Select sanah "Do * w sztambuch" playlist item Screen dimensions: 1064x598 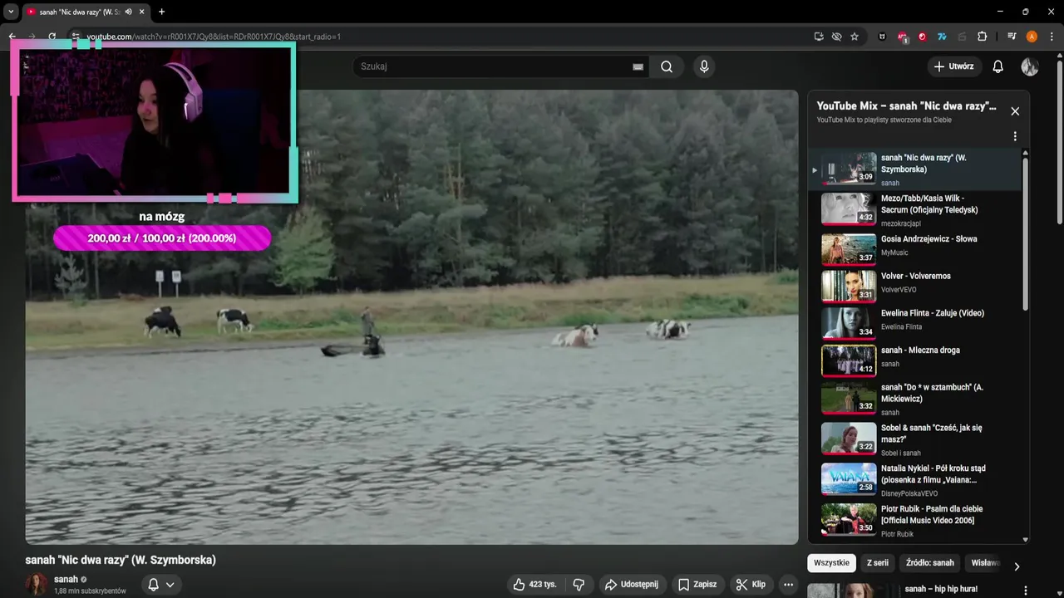tap(914, 399)
